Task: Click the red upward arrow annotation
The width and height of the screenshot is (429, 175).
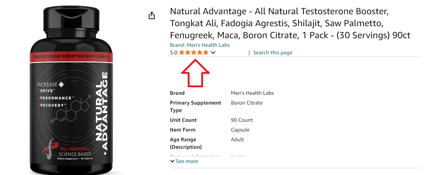Action: 196,73
